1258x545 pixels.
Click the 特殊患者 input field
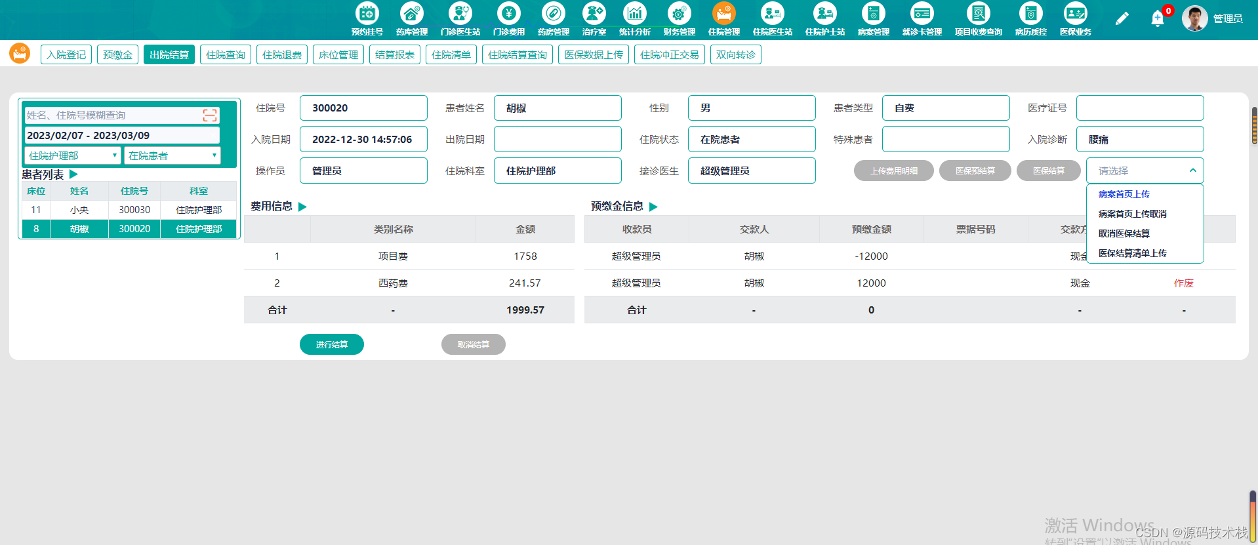pyautogui.click(x=946, y=139)
